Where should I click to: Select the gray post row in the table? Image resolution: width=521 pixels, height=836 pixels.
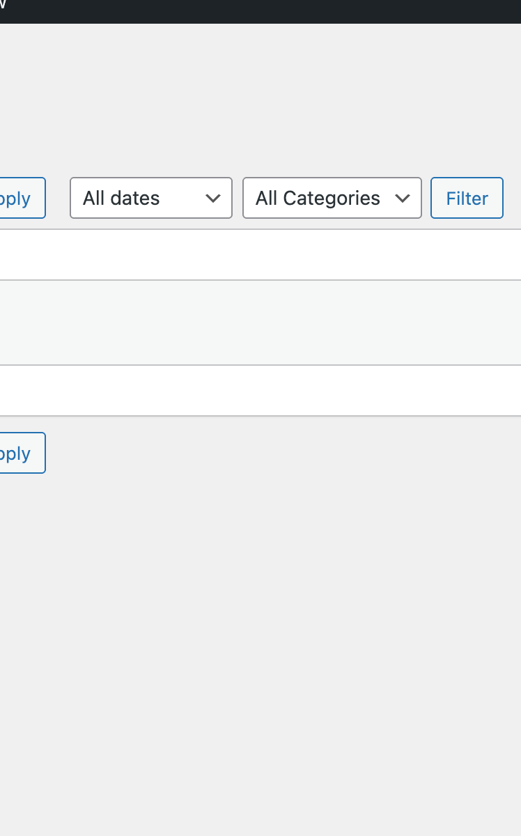pyautogui.click(x=260, y=323)
